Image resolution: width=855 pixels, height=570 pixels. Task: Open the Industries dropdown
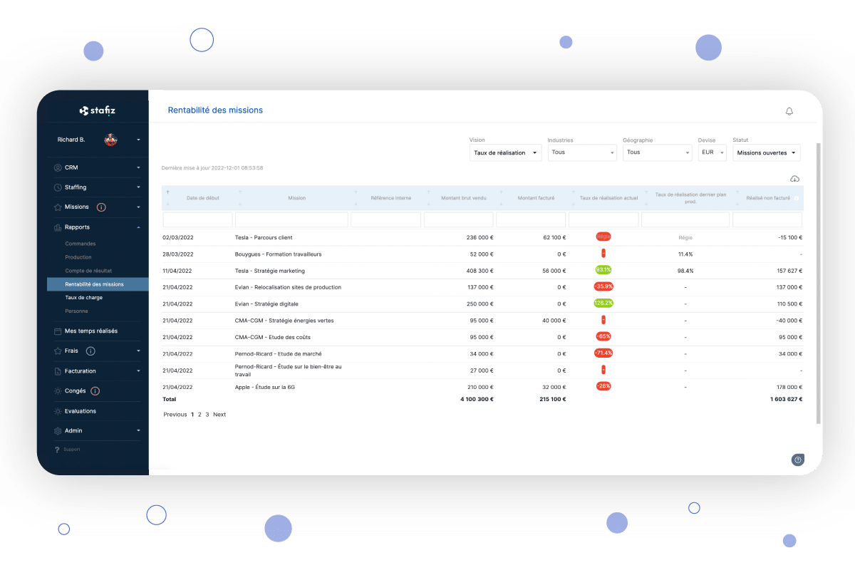coord(582,152)
